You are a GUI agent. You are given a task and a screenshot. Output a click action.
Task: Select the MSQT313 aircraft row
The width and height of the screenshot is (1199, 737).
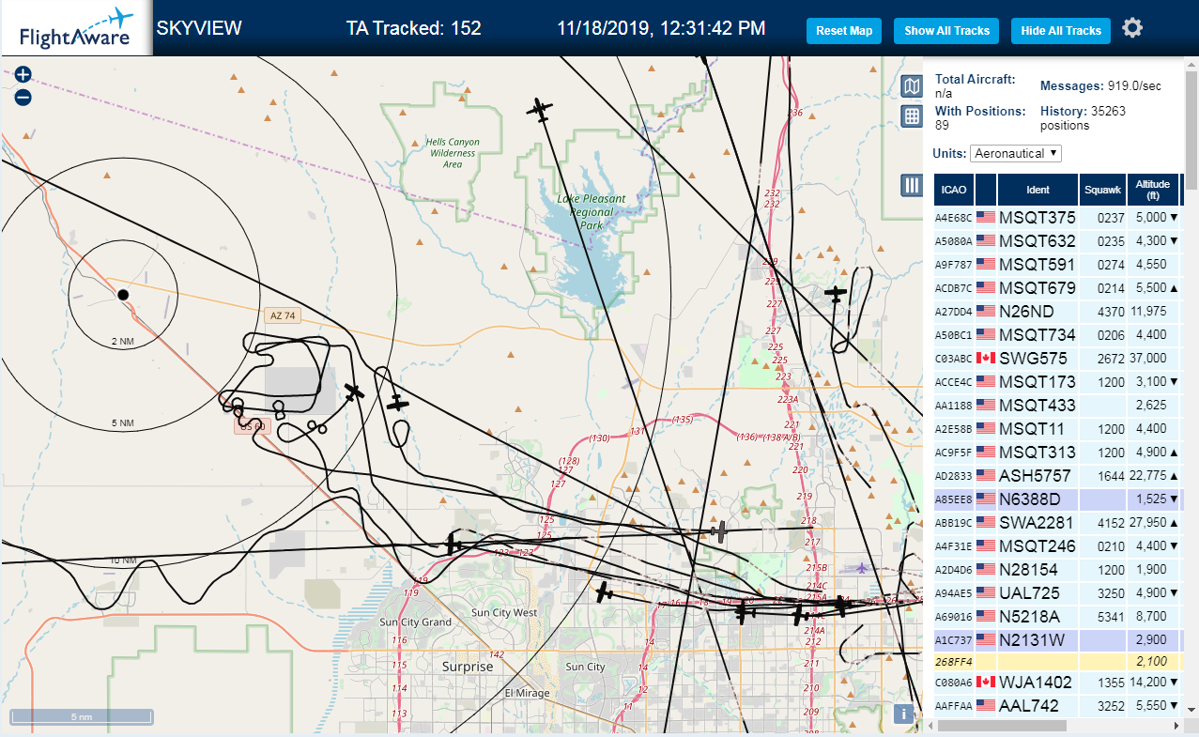click(x=1057, y=452)
